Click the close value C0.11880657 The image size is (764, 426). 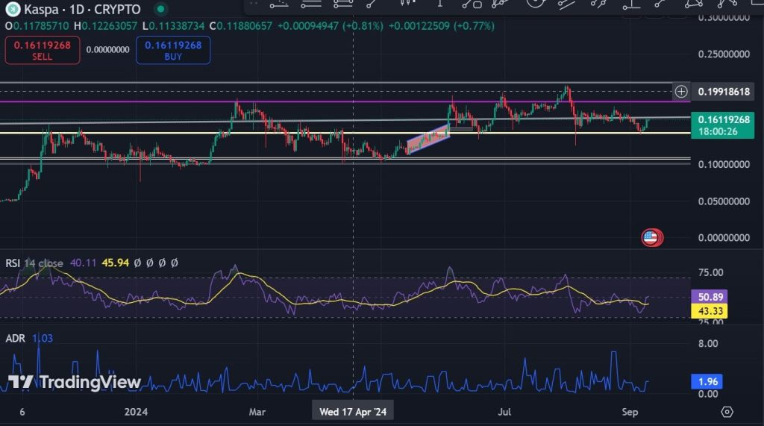pos(241,26)
